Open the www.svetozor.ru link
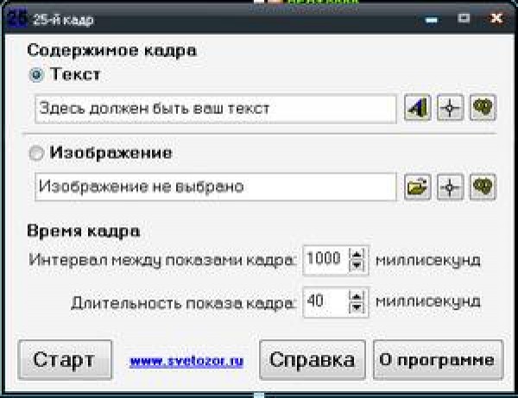 point(186,361)
